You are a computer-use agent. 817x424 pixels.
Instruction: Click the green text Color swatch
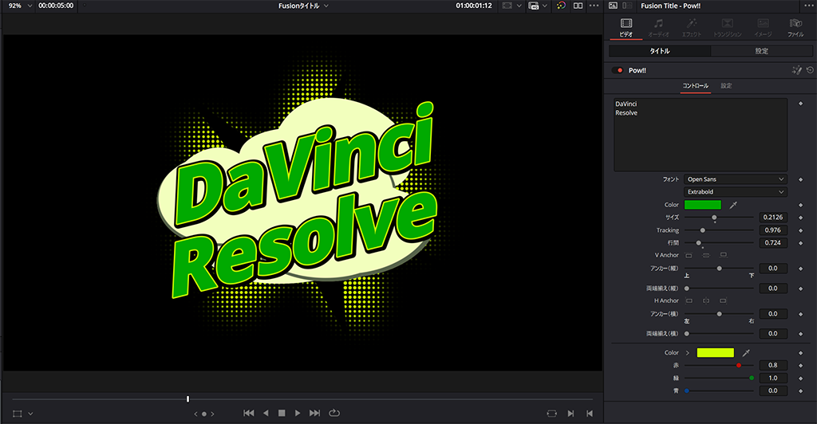pos(703,205)
